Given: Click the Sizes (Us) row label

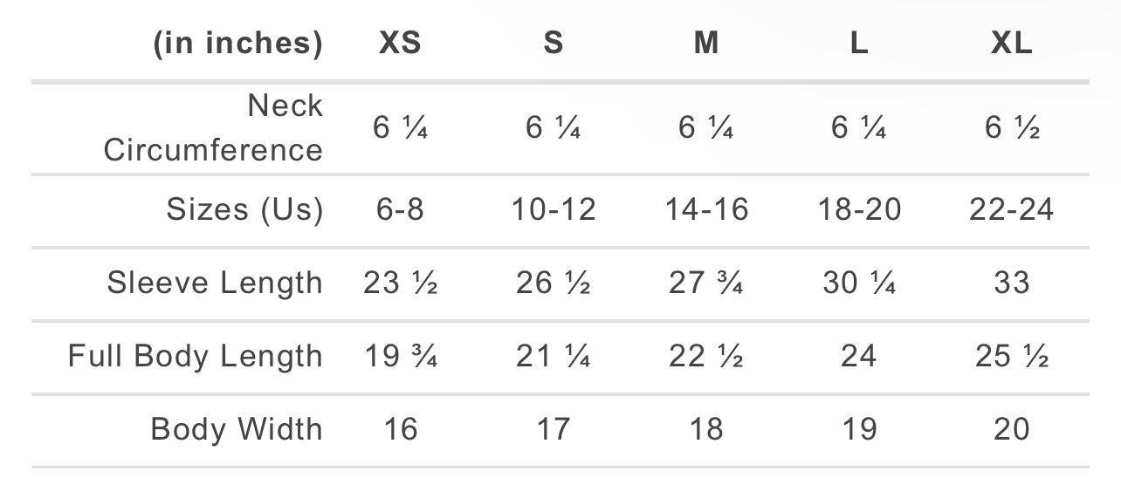Looking at the screenshot, I should pos(244,210).
